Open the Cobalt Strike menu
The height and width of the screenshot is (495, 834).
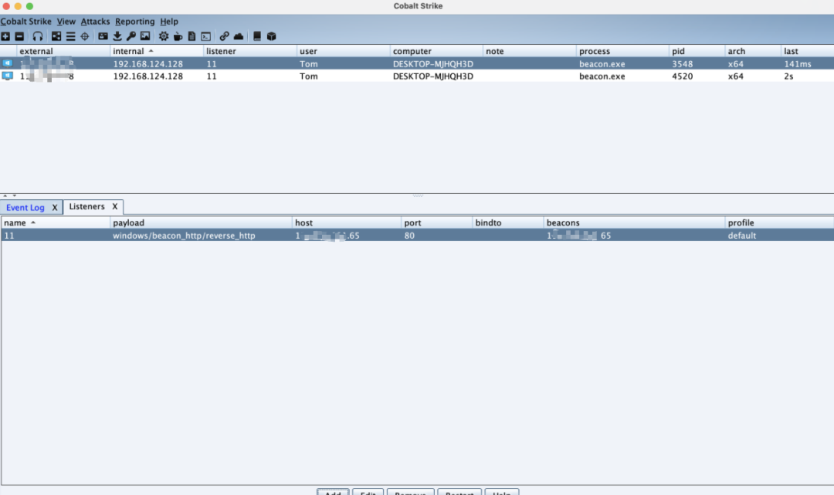26,22
